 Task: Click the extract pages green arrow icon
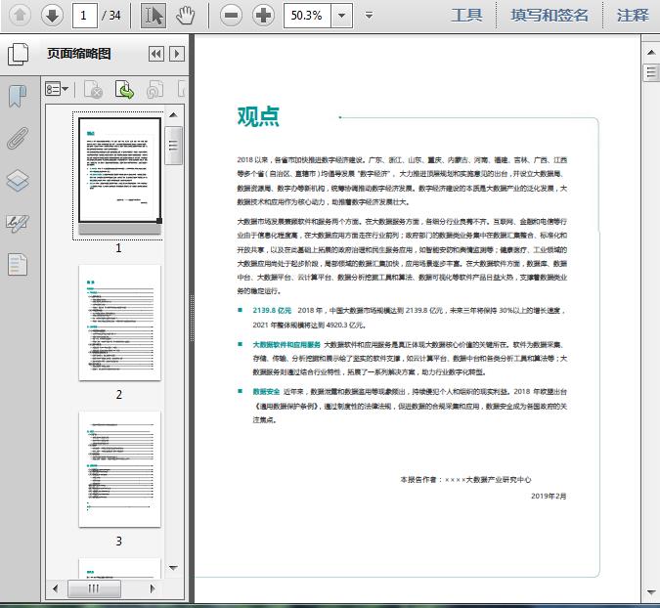pyautogui.click(x=124, y=89)
